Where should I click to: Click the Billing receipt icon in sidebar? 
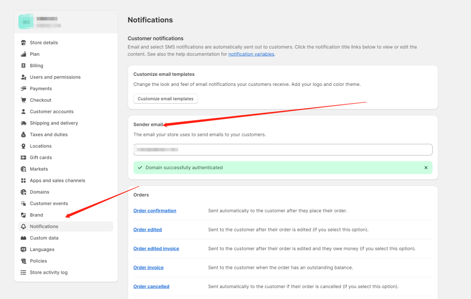click(x=24, y=66)
